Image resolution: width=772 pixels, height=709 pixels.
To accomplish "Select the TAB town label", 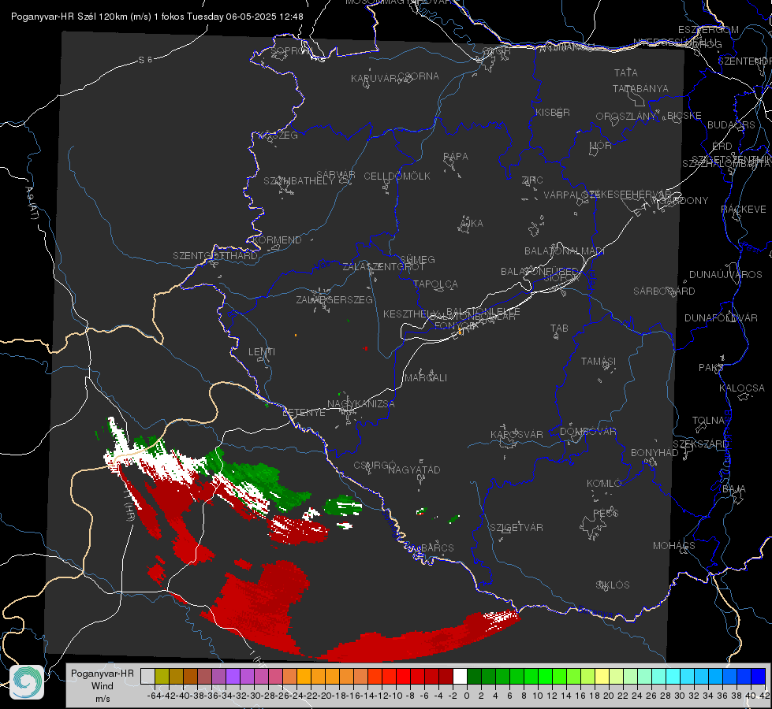I will point(559,329).
